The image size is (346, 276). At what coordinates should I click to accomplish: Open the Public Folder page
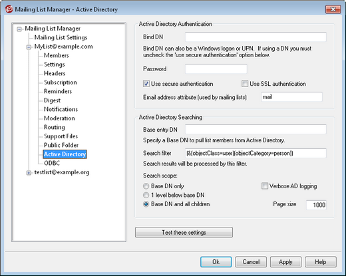61,145
